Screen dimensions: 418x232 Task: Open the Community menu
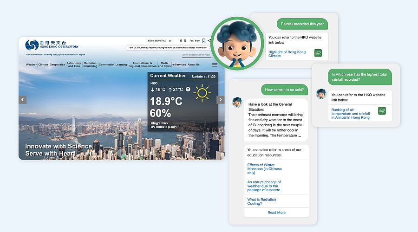(106, 64)
